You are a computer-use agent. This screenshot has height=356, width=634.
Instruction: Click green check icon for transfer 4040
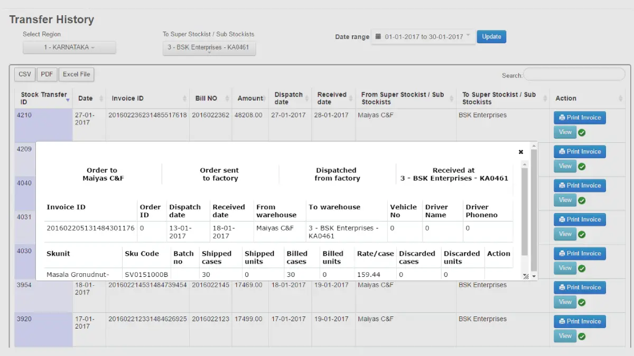582,201
